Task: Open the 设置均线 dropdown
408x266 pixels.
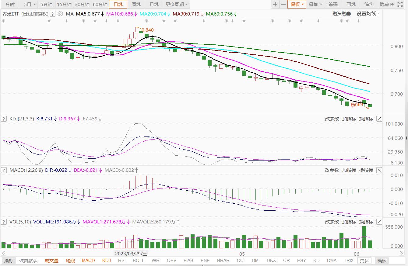Action: tap(368, 14)
